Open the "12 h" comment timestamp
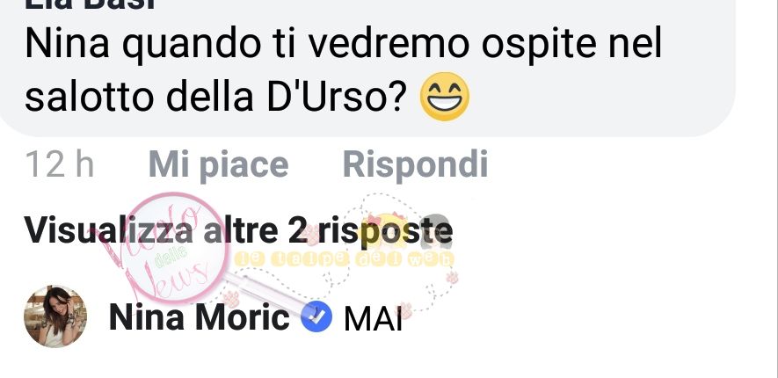The width and height of the screenshot is (778, 378). point(60,164)
